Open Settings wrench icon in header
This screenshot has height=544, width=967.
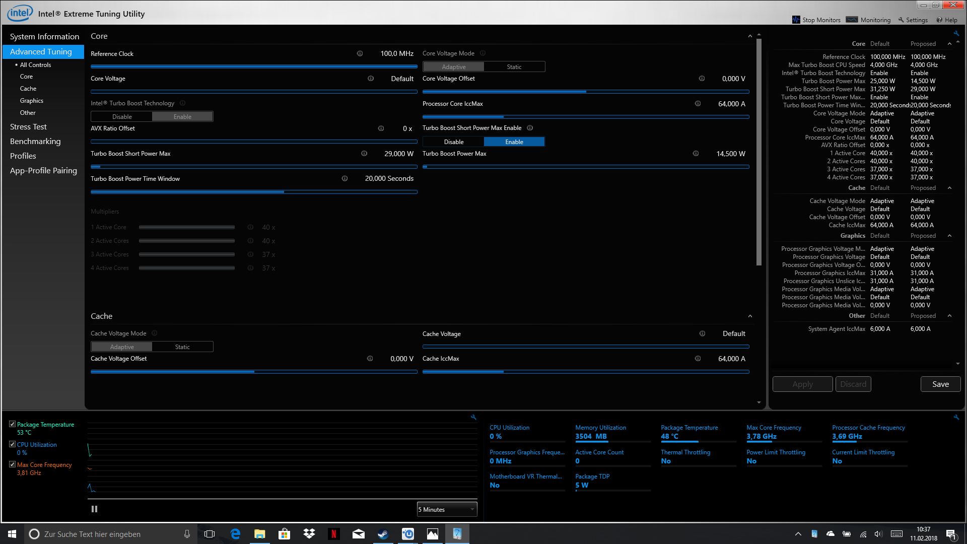point(901,20)
